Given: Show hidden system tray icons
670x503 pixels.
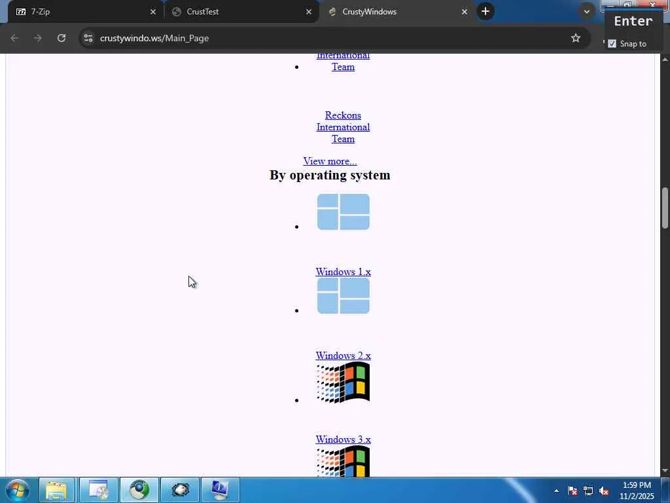Looking at the screenshot, I should (x=556, y=491).
